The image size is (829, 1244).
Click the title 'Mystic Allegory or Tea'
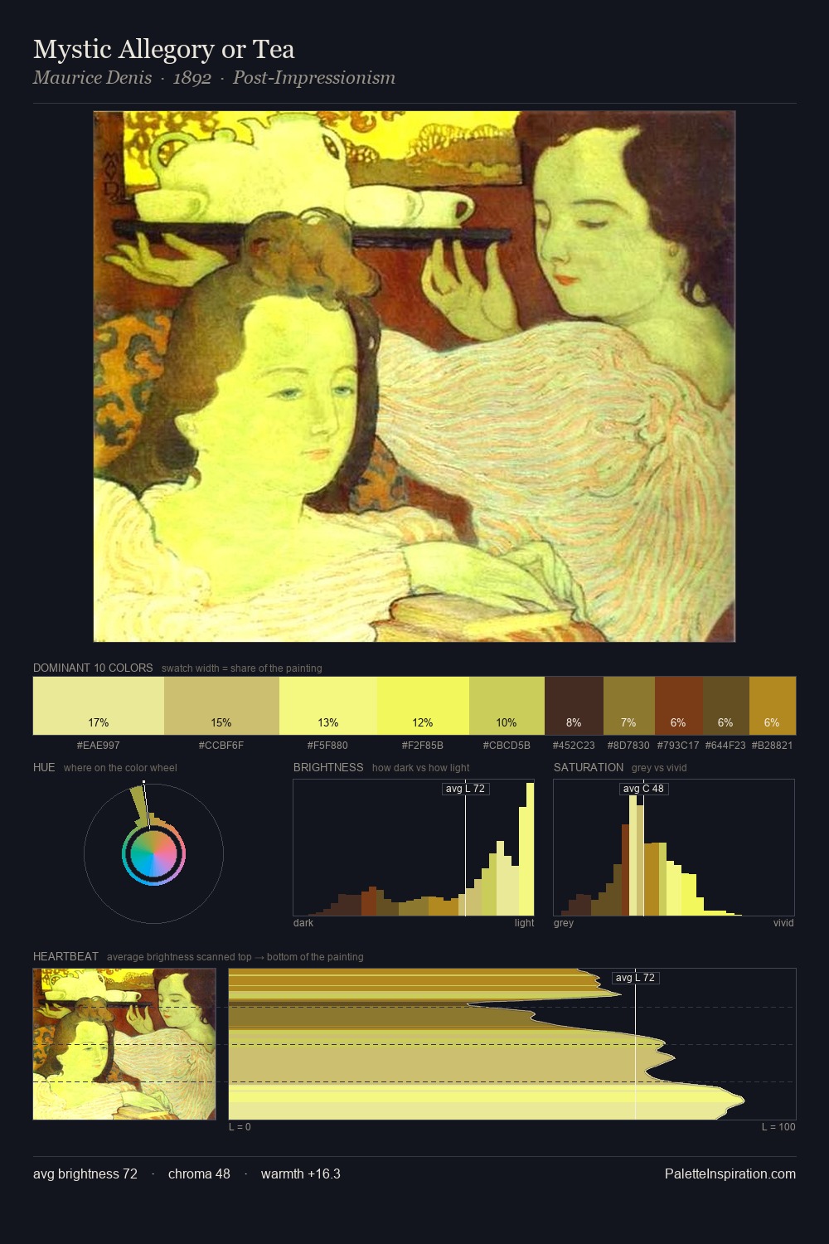point(164,49)
